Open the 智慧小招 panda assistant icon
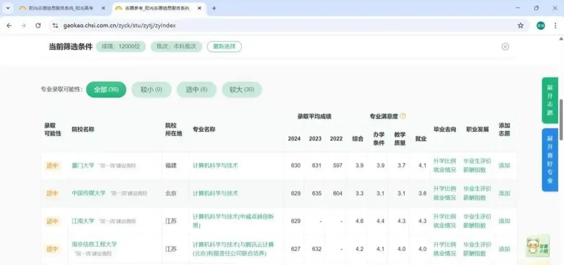The image size is (564, 265). [537, 245]
